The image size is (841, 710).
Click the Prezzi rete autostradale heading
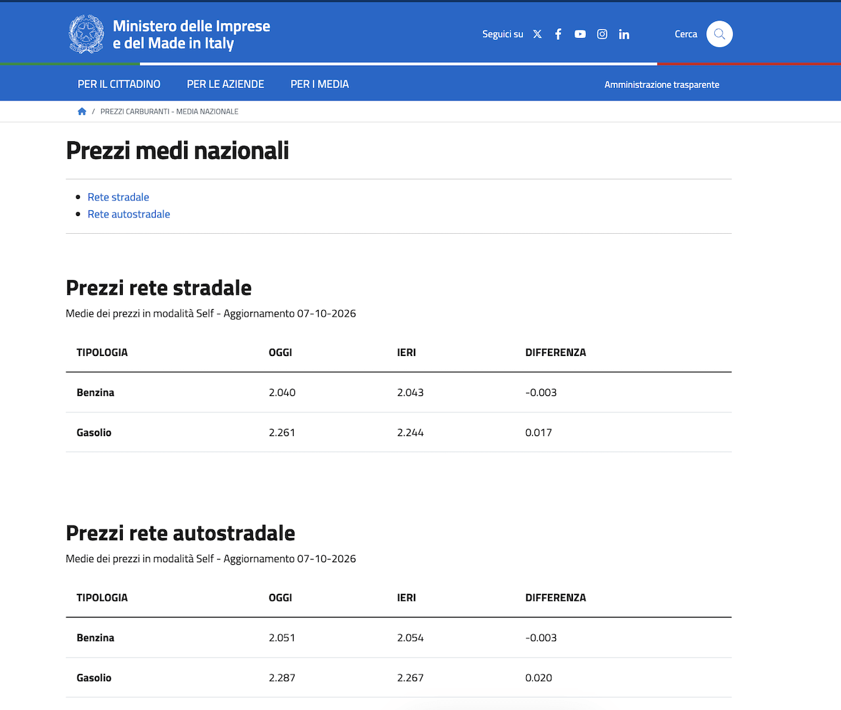(181, 533)
